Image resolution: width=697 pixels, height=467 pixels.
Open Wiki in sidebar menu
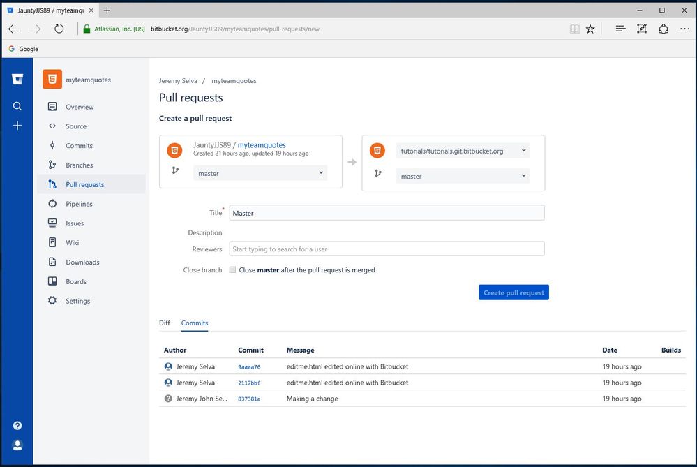tap(72, 242)
